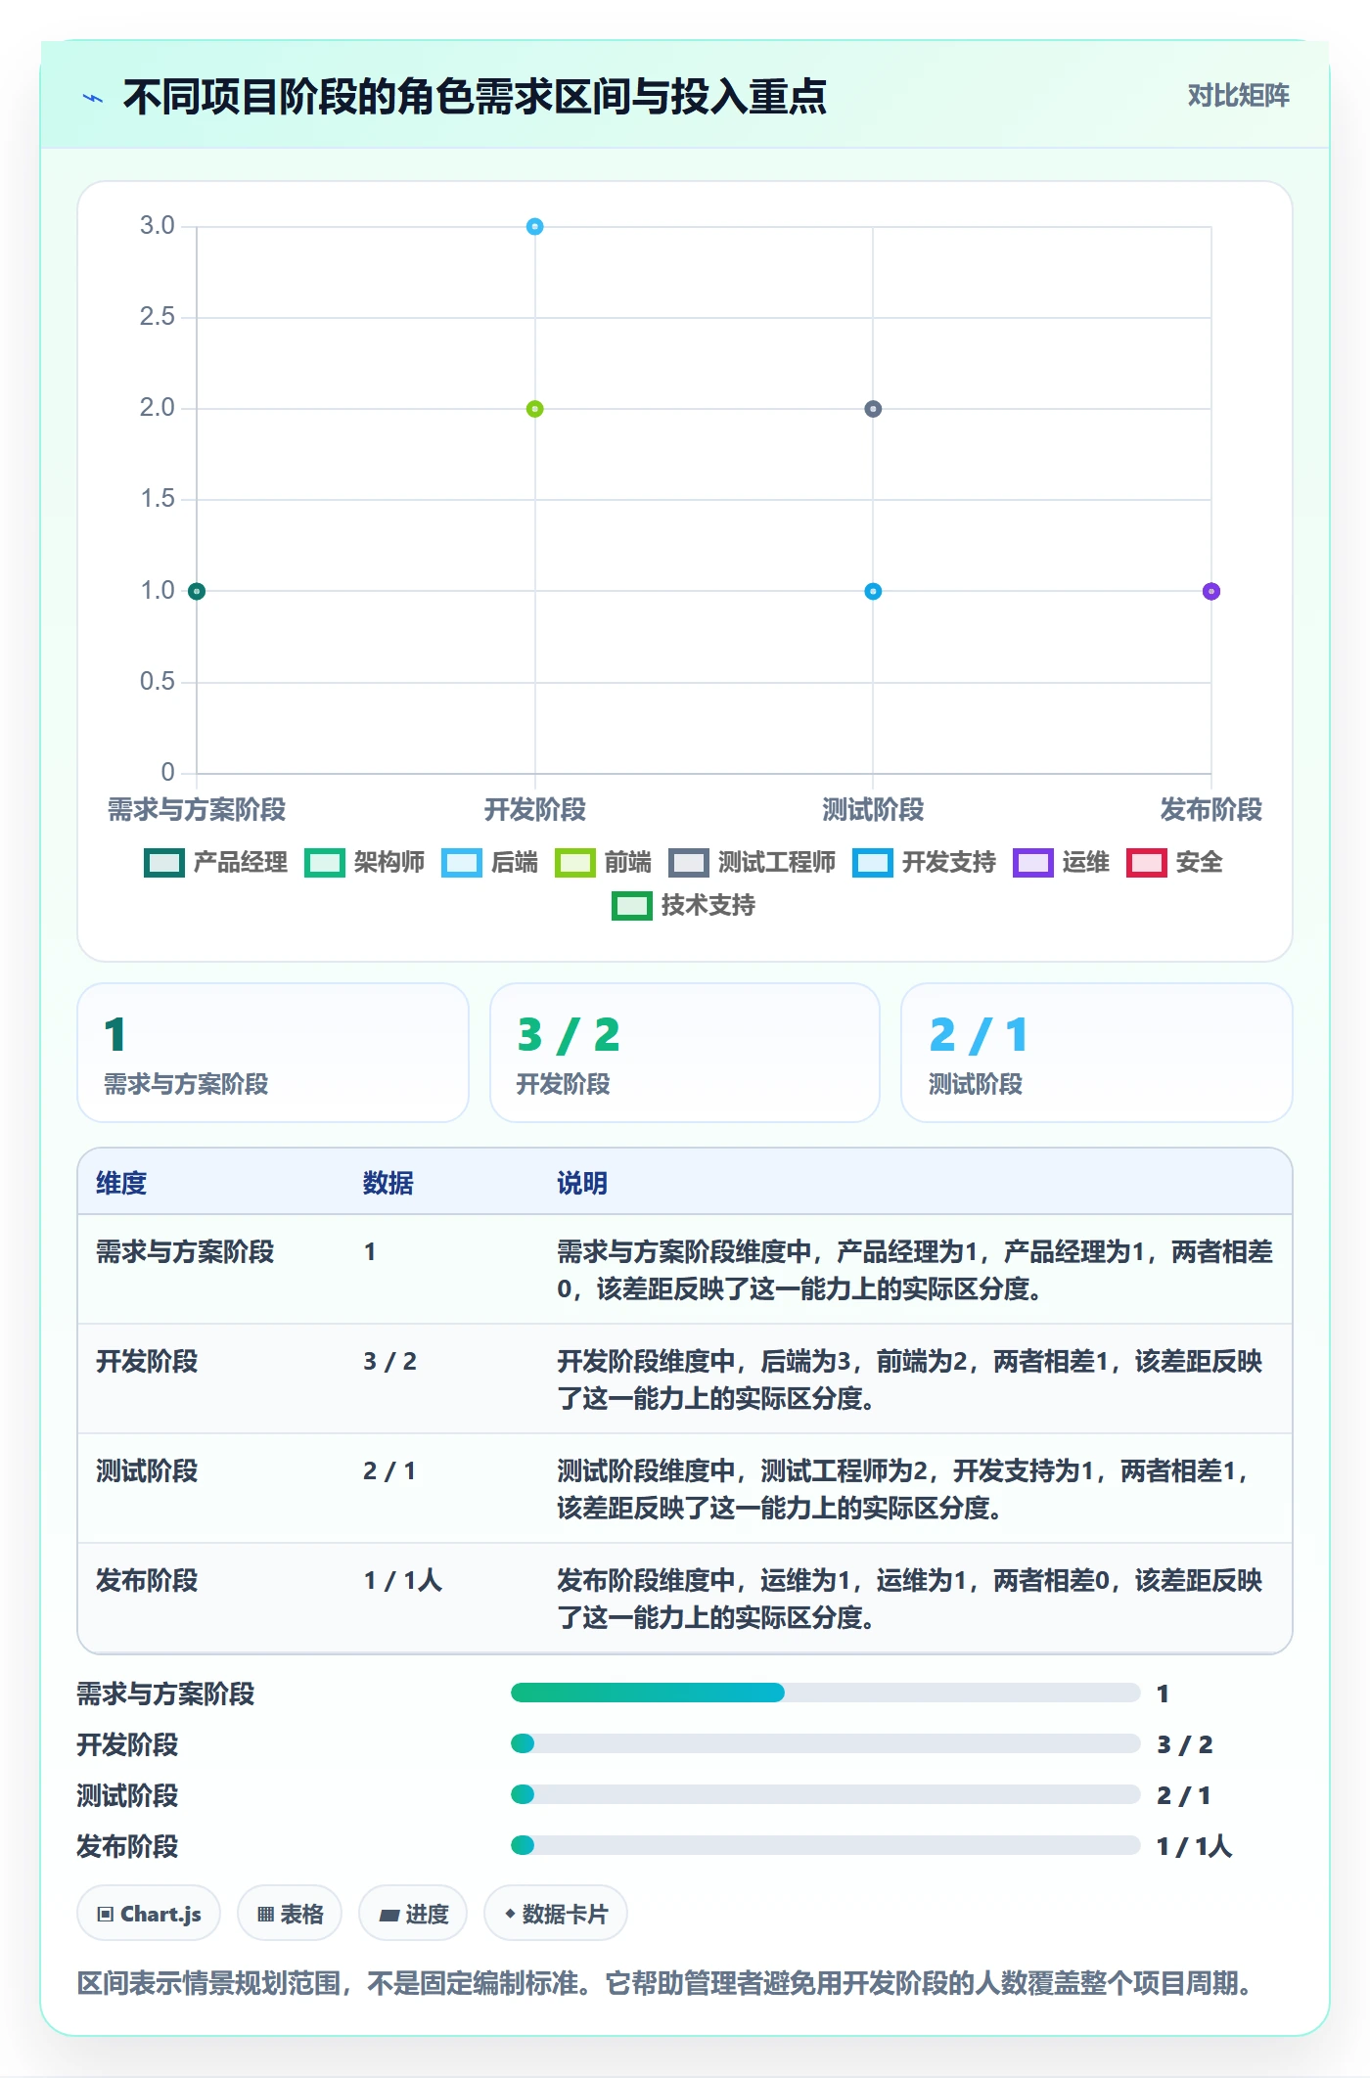Hide the 开发支持 series in legend
This screenshot has width=1370, height=2078.
(924, 863)
